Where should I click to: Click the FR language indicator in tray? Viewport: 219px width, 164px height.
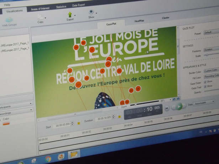(x=201, y=132)
